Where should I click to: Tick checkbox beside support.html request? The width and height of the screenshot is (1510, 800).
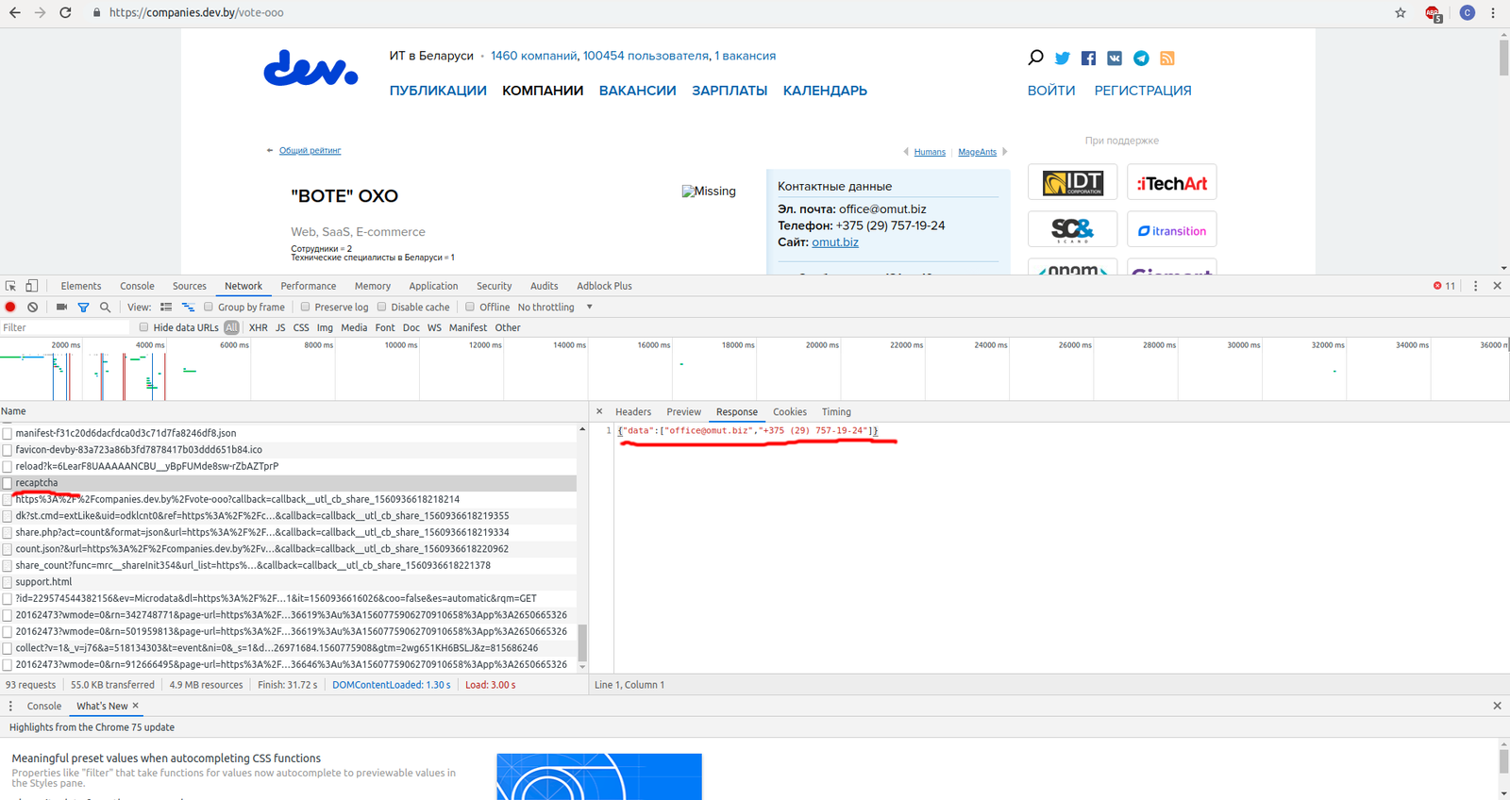click(8, 582)
